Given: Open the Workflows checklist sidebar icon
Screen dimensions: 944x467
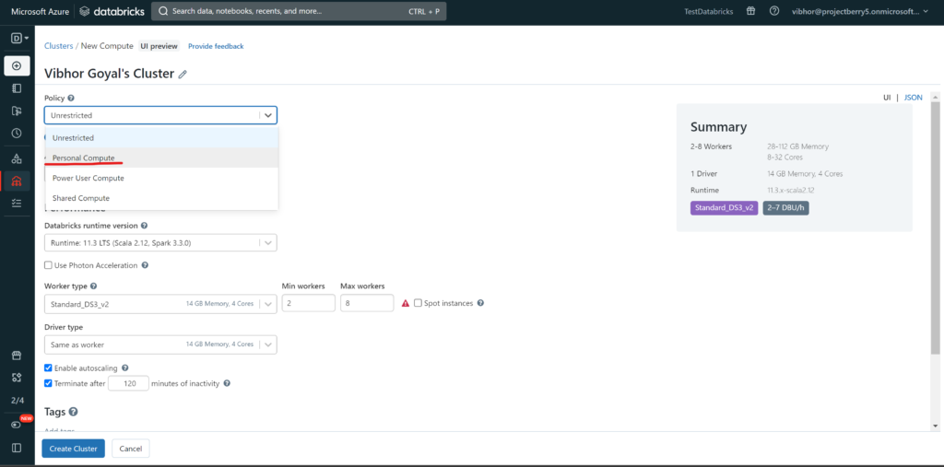Looking at the screenshot, I should click(x=17, y=204).
